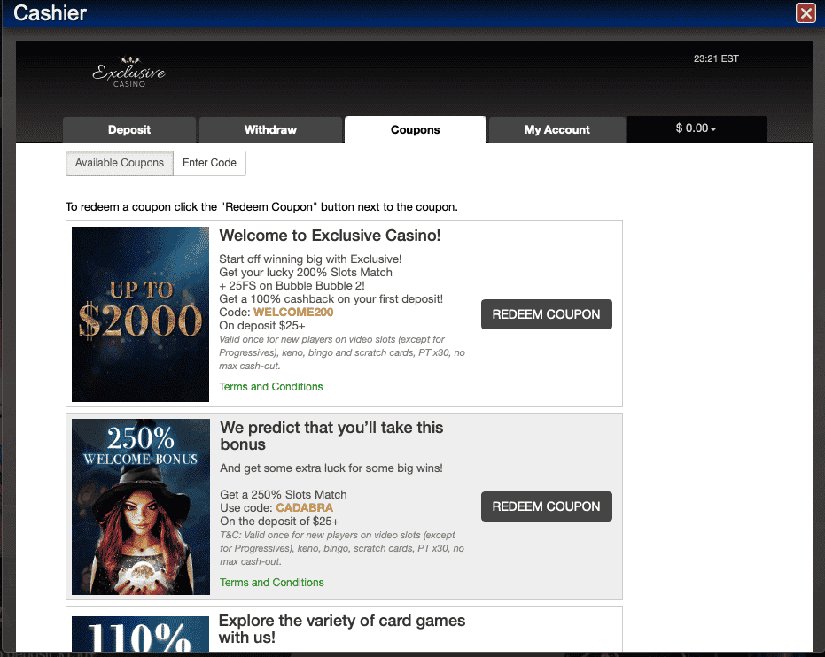Viewport: 825px width, 657px height.
Task: Click the 23:21 EST clock text
Action: click(x=716, y=58)
